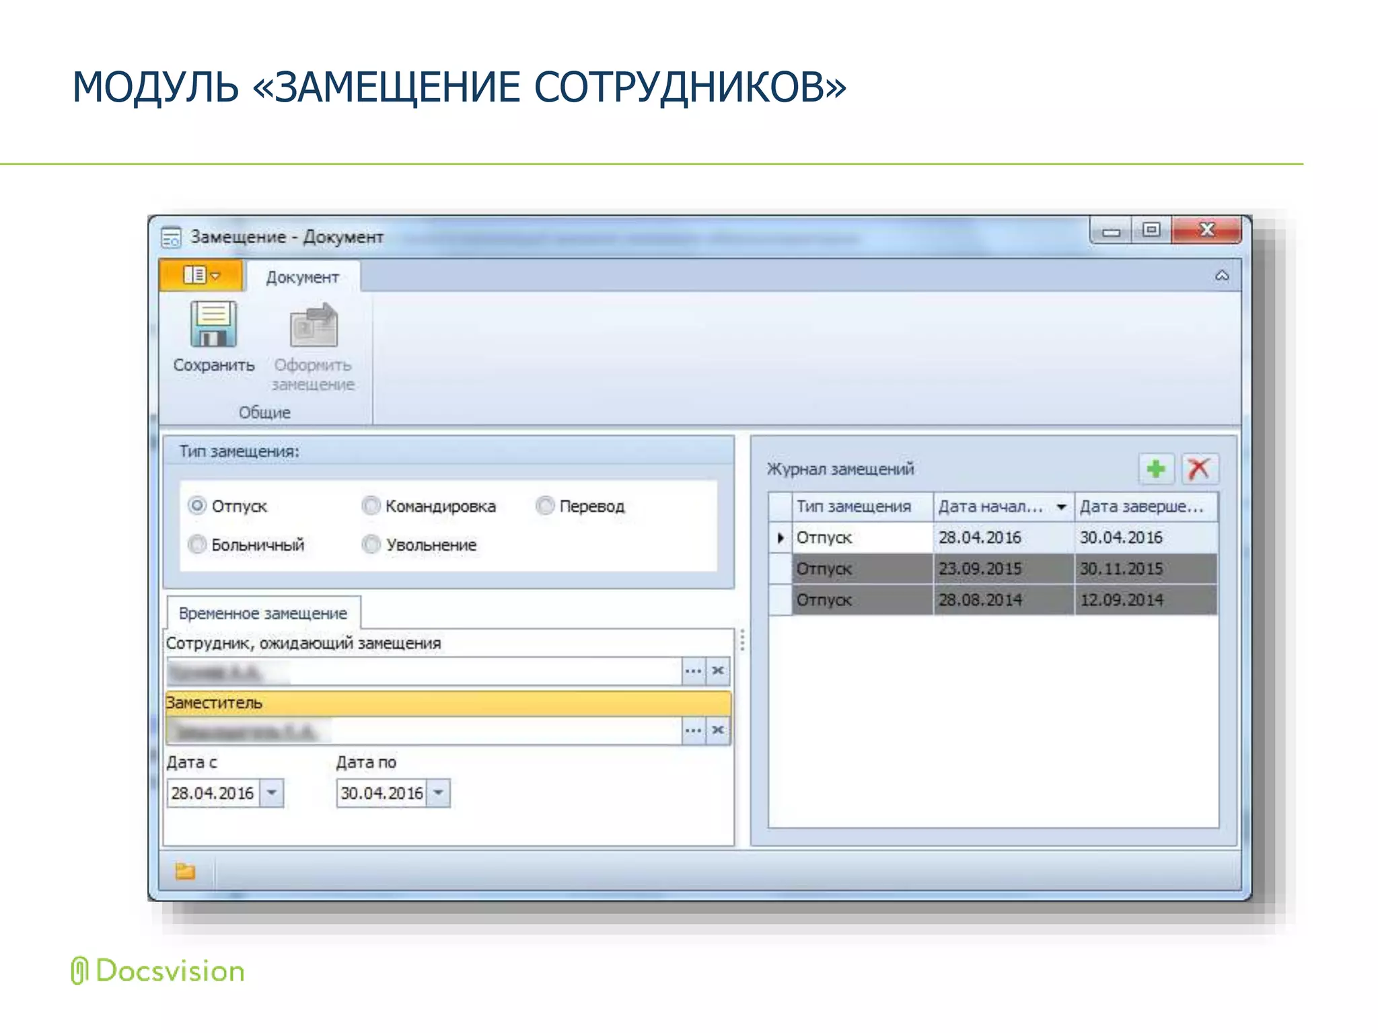The image size is (1378, 1033).
Task: Switch to the Документ ribbon tab
Action: tap(302, 277)
